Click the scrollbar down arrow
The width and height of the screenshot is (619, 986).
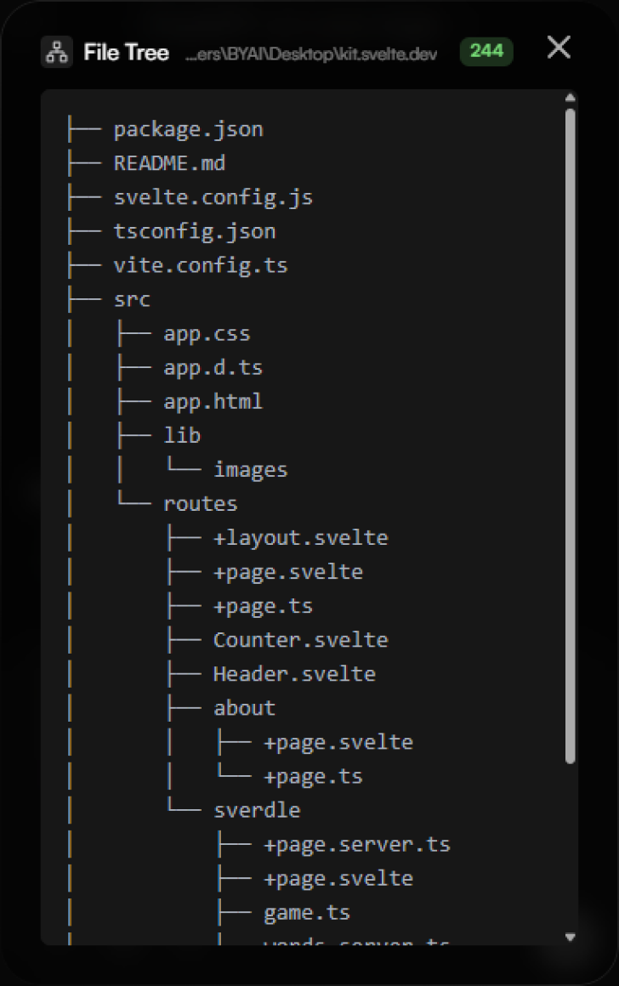coord(570,937)
